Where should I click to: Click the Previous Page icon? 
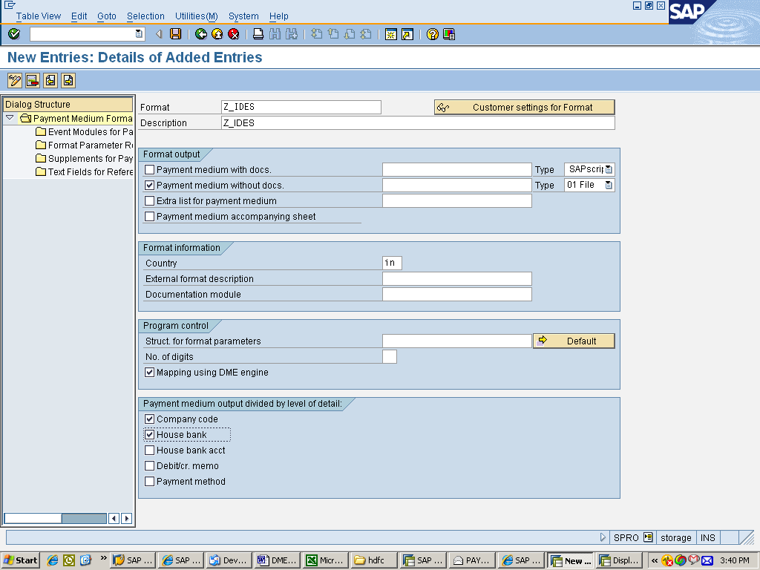pyautogui.click(x=333, y=34)
